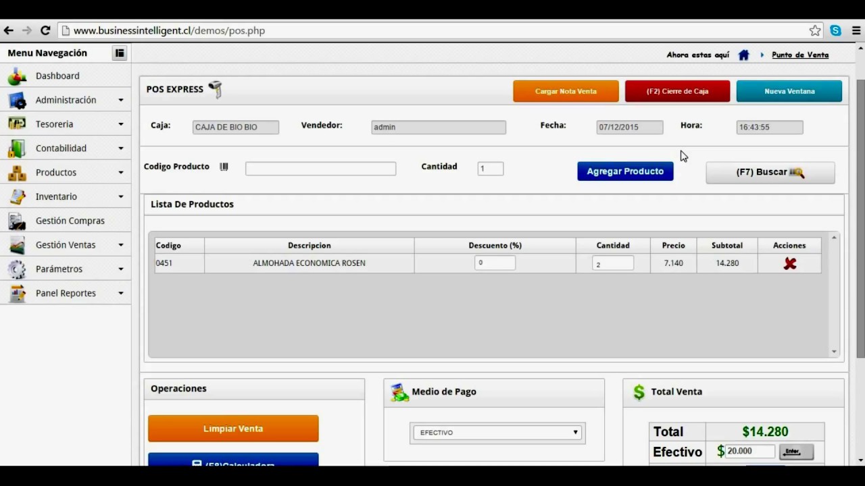Confirm cash amount with Enter button
The image size is (865, 486).
797,452
